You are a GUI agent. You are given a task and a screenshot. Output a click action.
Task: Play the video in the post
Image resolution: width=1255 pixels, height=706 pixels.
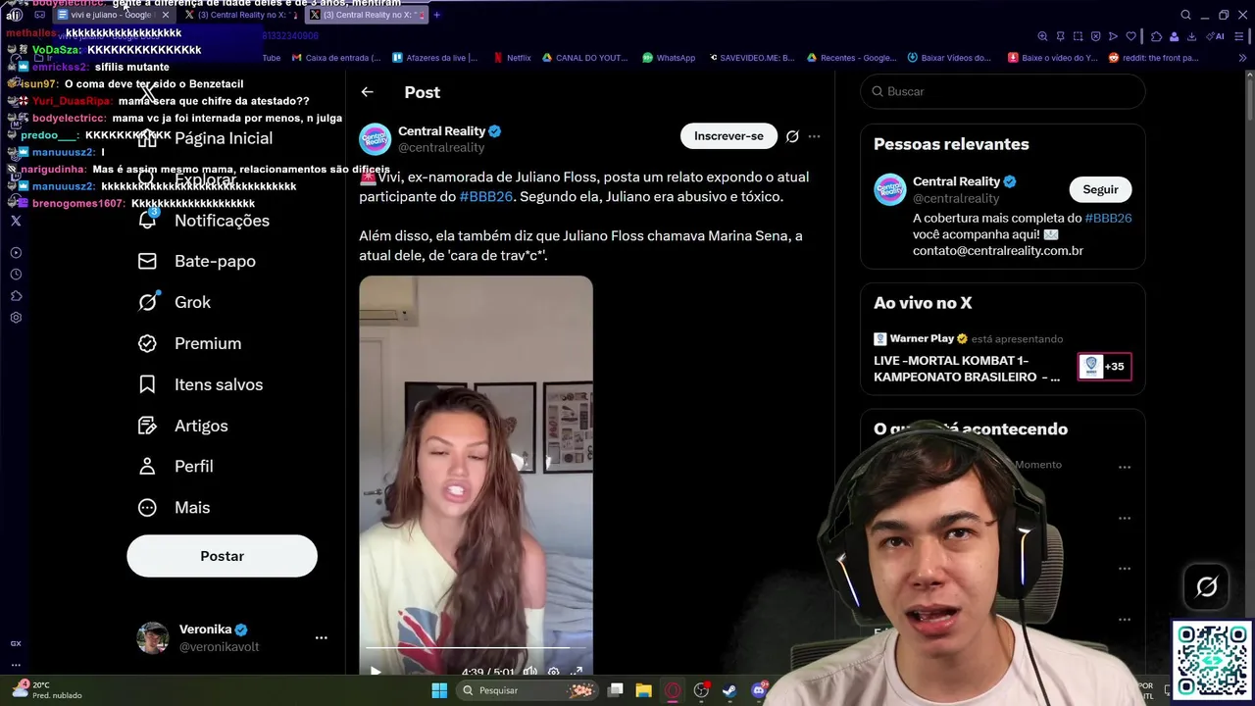point(376,672)
